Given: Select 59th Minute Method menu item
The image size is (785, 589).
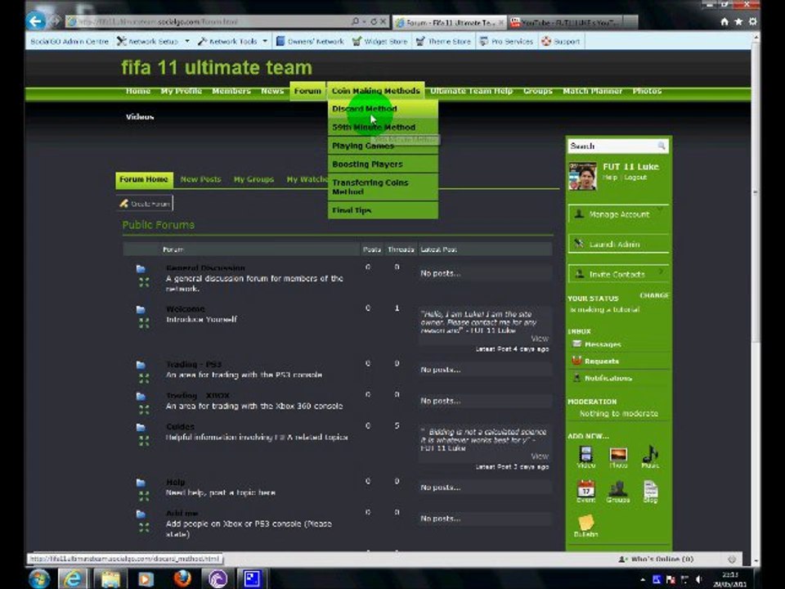Looking at the screenshot, I should coord(383,128).
